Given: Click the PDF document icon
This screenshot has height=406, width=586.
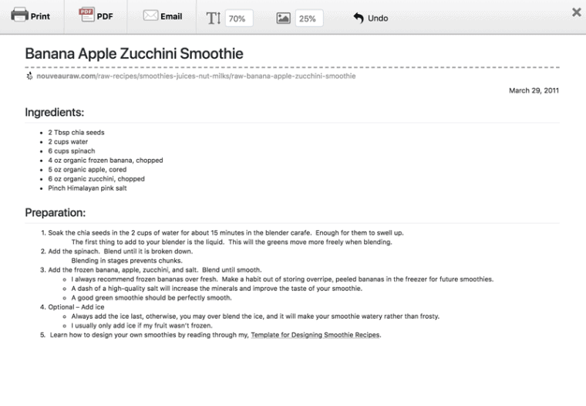Looking at the screenshot, I should coord(86,15).
